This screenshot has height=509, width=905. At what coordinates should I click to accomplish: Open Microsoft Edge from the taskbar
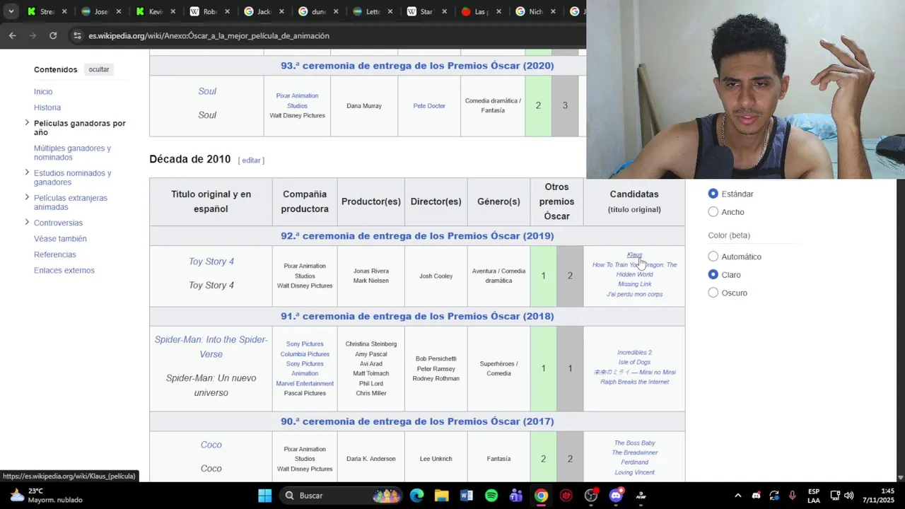[x=416, y=496]
